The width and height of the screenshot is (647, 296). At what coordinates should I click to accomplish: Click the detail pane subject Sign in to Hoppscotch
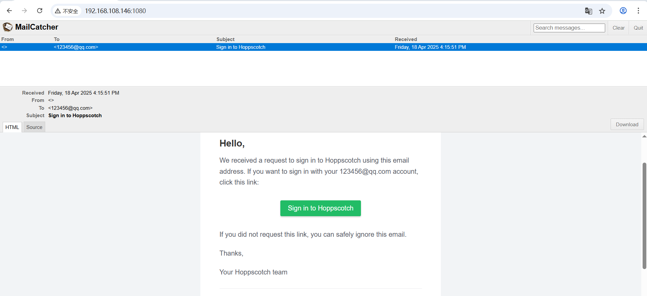coord(75,116)
